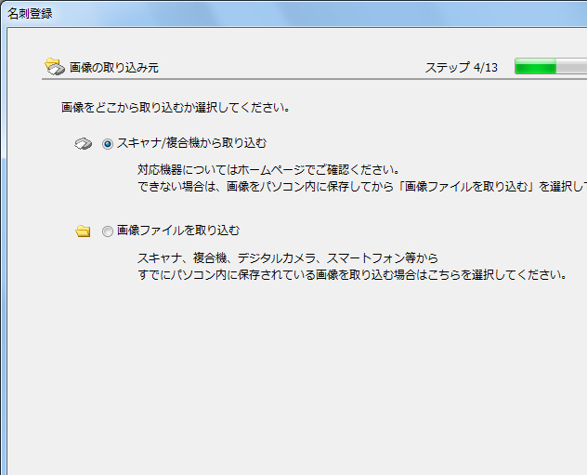Click the instruction 画像をどこから取り込むか選択してください
Image resolution: width=587 pixels, height=475 pixels.
(x=176, y=108)
